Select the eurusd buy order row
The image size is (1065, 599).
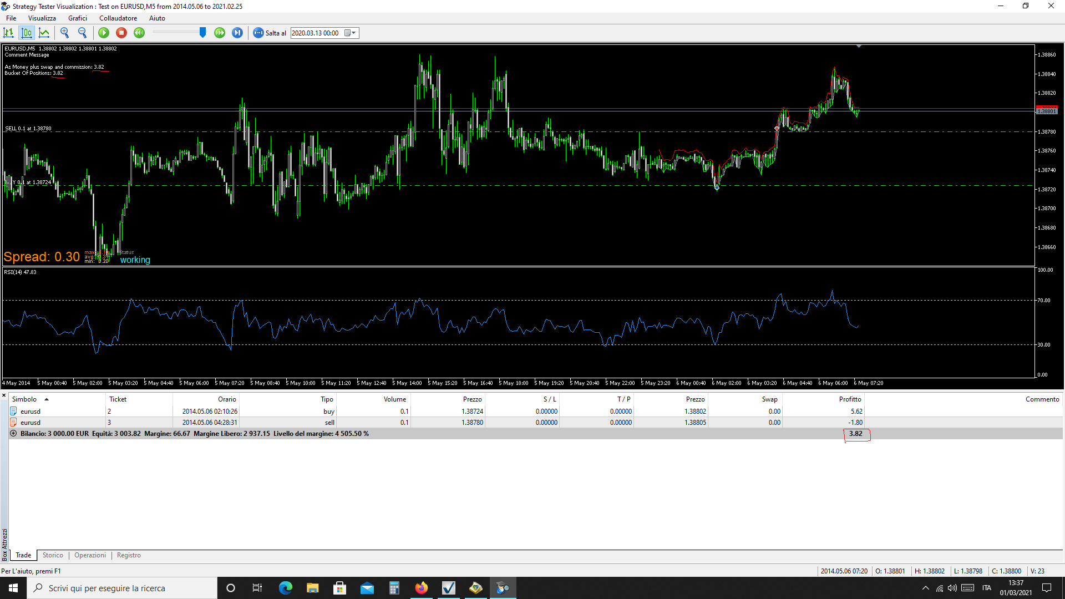(x=536, y=412)
